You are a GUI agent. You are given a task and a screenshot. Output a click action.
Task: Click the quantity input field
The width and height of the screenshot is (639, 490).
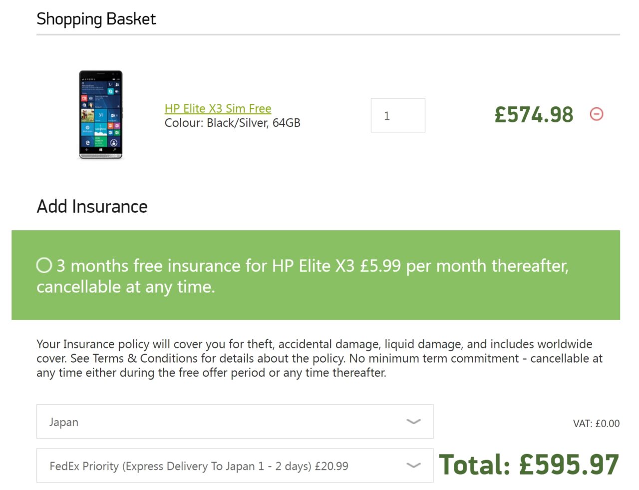[397, 115]
